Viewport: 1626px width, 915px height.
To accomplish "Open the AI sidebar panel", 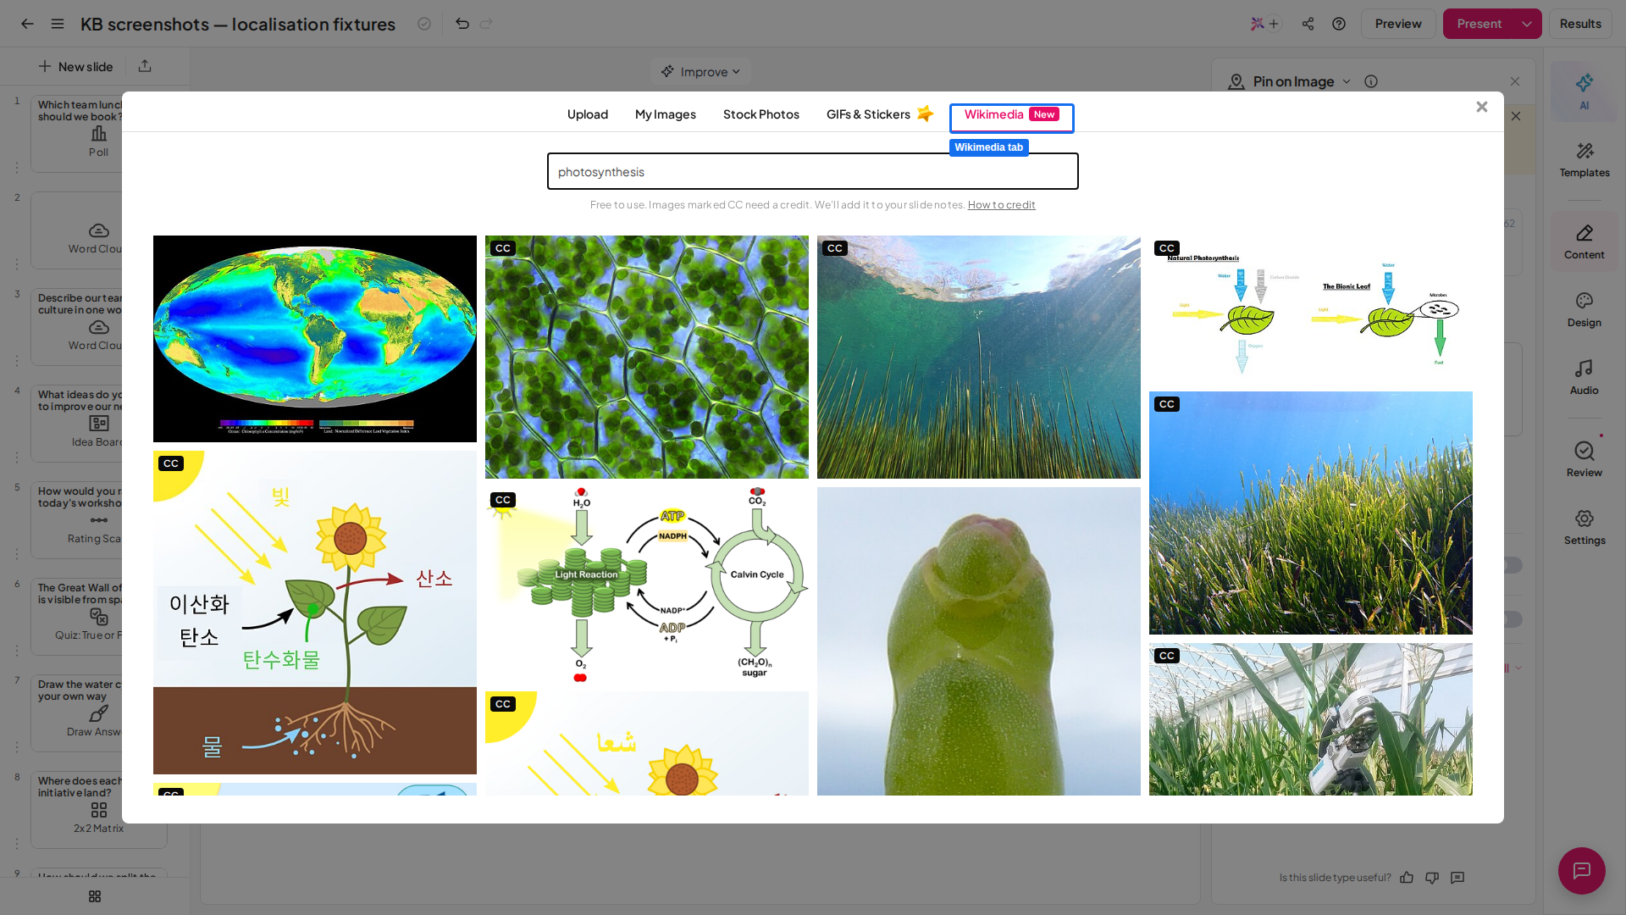I will (x=1584, y=91).
